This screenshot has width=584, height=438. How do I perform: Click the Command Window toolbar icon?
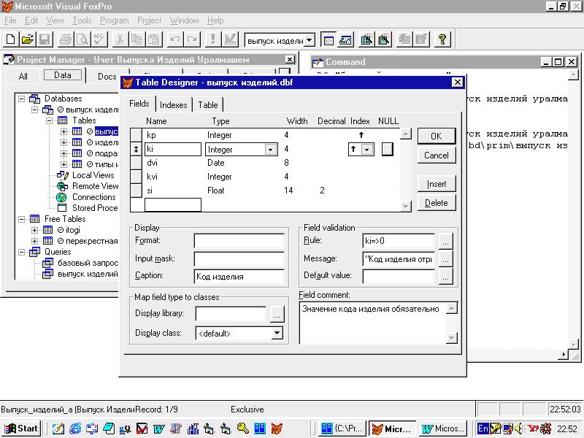[328, 39]
